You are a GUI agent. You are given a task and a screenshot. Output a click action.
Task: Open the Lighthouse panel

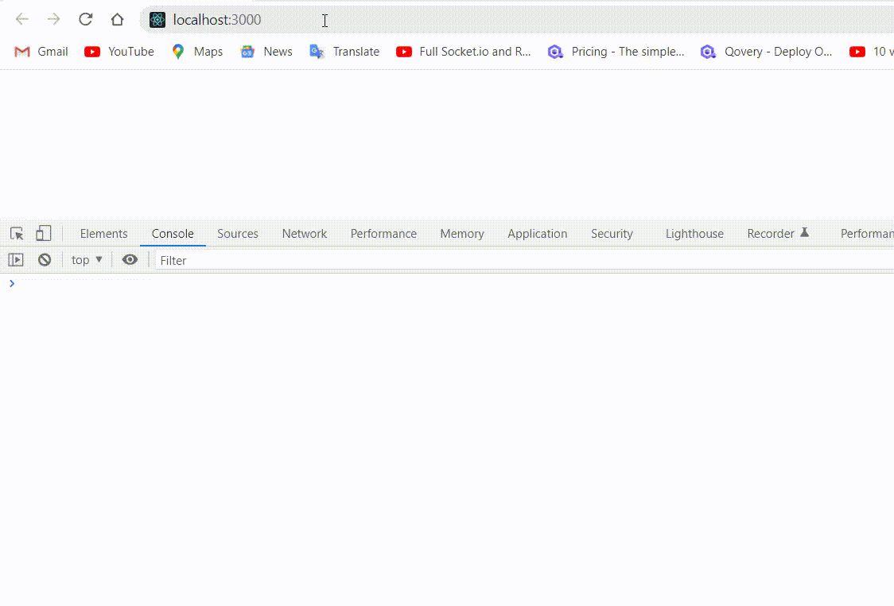coord(694,233)
